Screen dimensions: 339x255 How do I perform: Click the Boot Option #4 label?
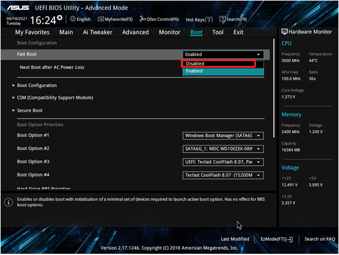tap(33, 175)
